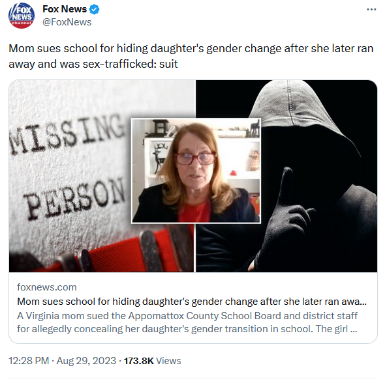This screenshot has height=383, width=387.
Task: Click description starting 'A Virginia mom sued'
Action: (x=187, y=322)
